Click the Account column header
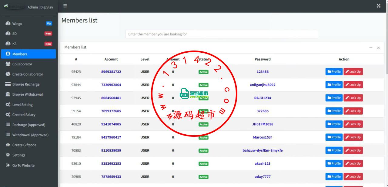Viewport: 388px width, 187px height. (111, 59)
